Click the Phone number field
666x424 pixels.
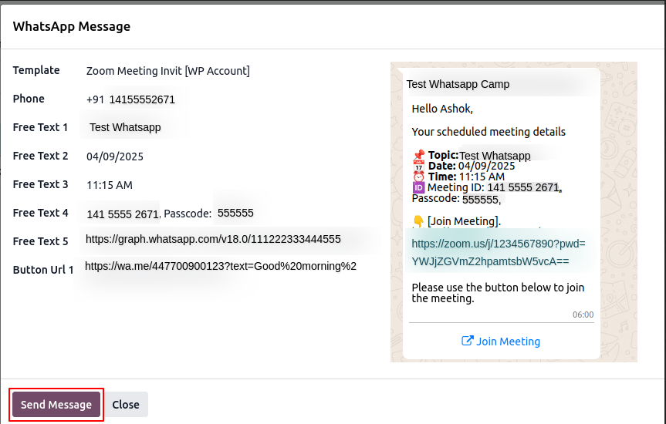[x=131, y=99]
